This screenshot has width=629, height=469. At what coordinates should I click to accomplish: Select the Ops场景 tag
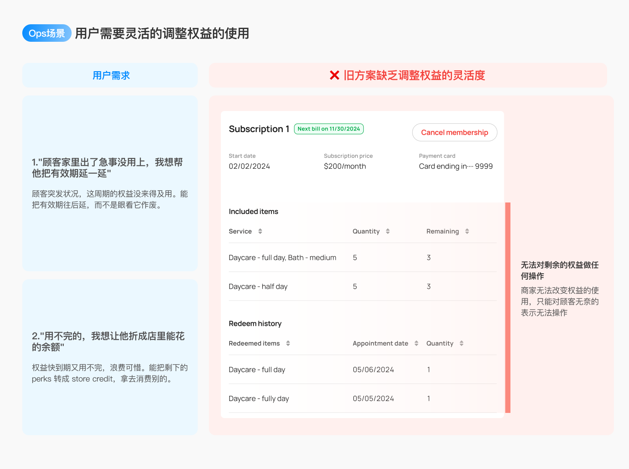pos(47,33)
